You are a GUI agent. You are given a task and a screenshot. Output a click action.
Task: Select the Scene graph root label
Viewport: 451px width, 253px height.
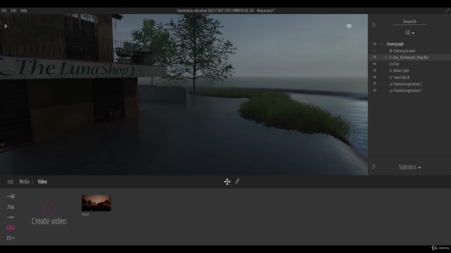click(x=395, y=44)
